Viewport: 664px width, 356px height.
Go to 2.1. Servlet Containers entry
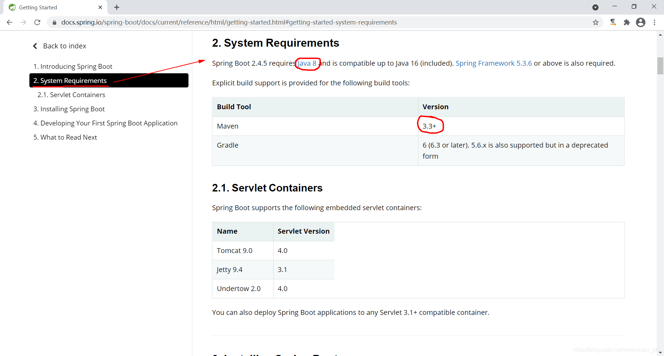pyautogui.click(x=71, y=95)
